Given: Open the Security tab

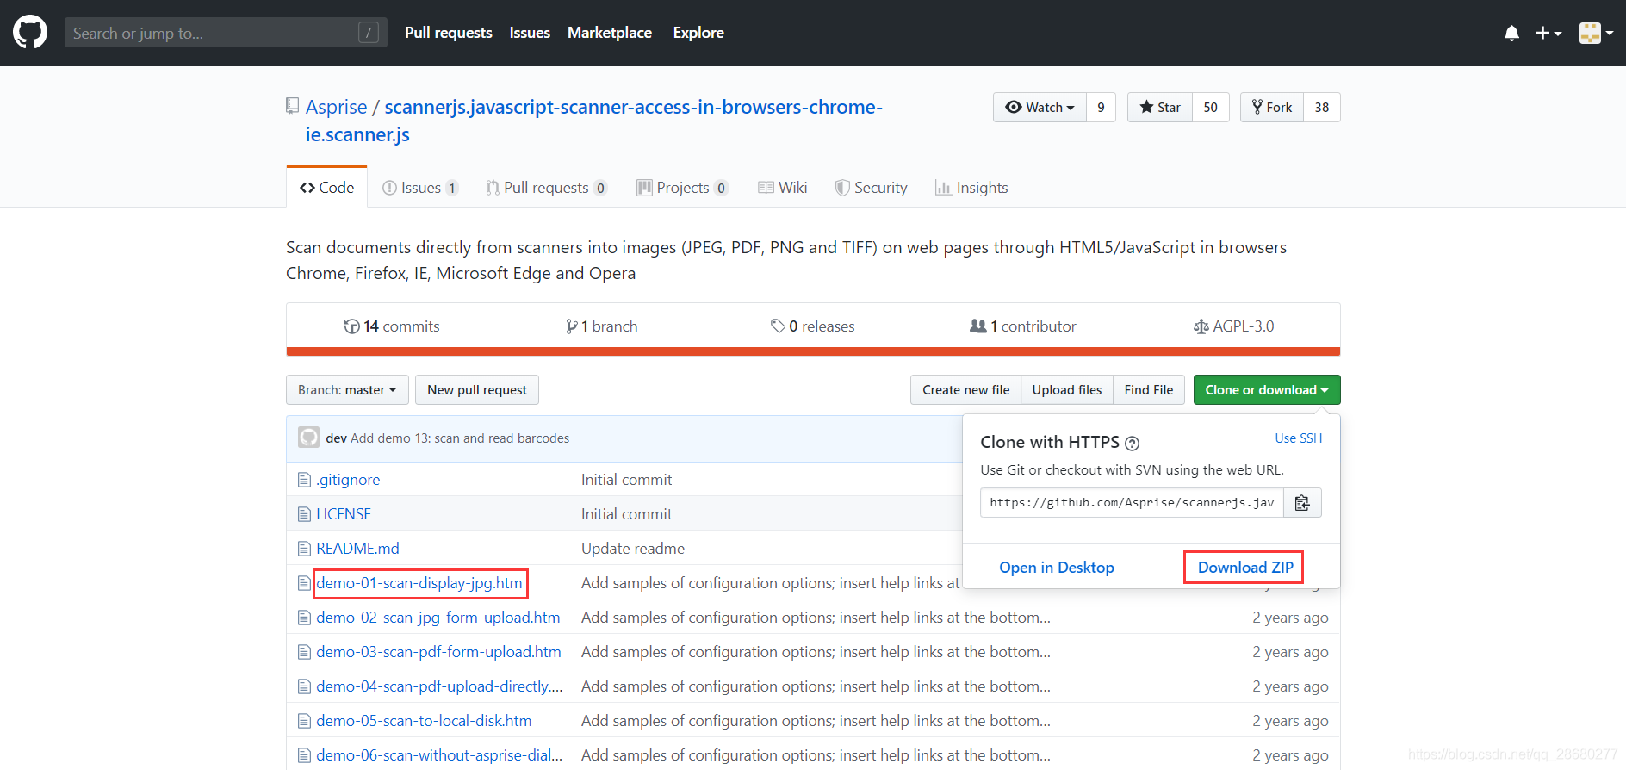Looking at the screenshot, I should 872,188.
